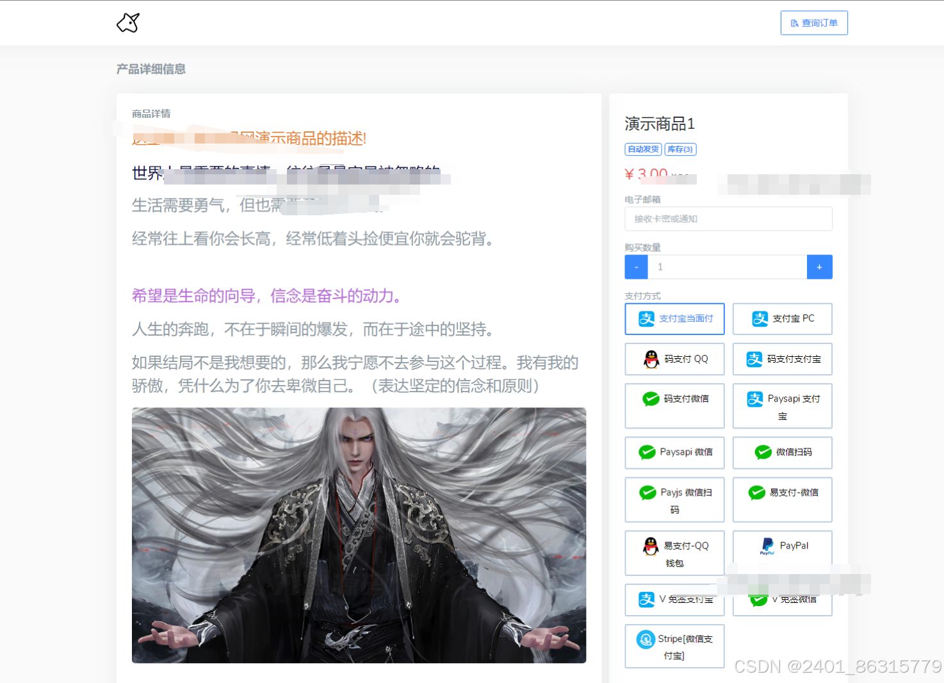Click the email input field 接收卡密或通知
The width and height of the screenshot is (944, 683).
click(728, 218)
